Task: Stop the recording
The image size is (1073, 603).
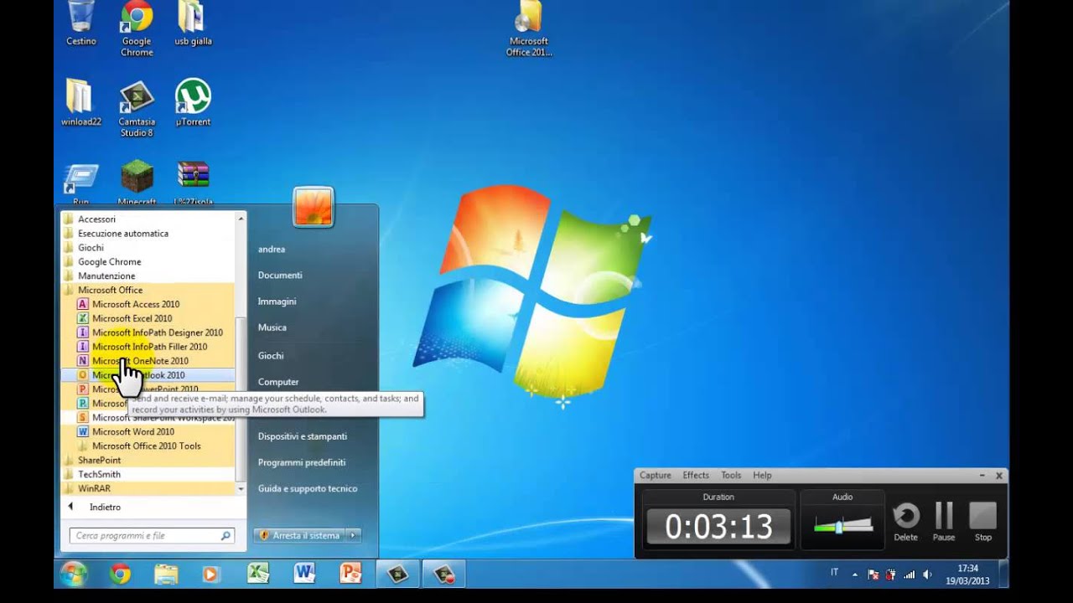Action: coord(982,521)
